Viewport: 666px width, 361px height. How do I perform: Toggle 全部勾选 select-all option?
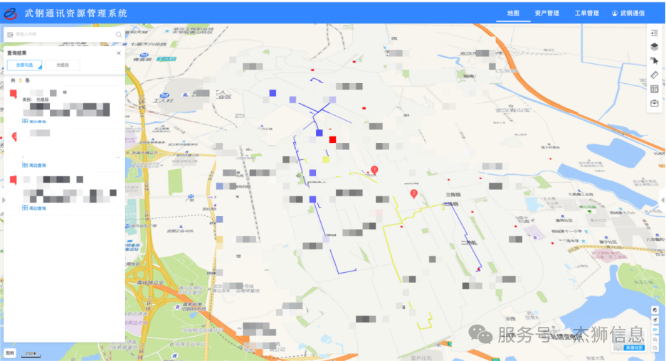click(x=25, y=65)
